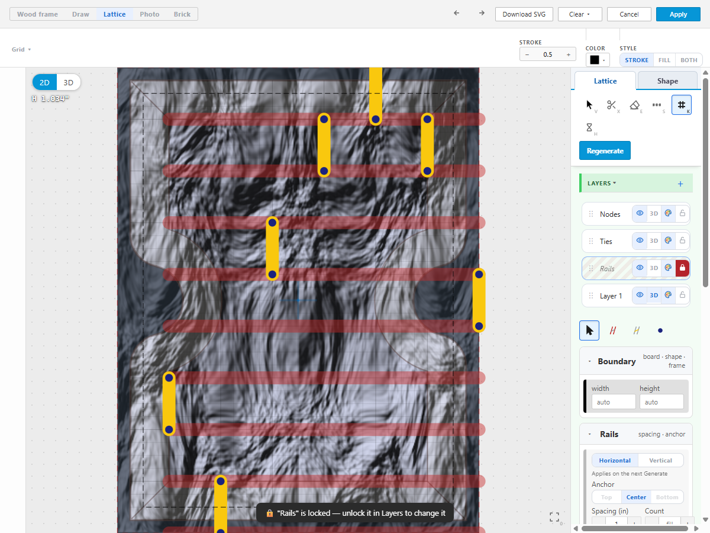
Task: Undo with the left arrow icon
Action: coord(456,14)
